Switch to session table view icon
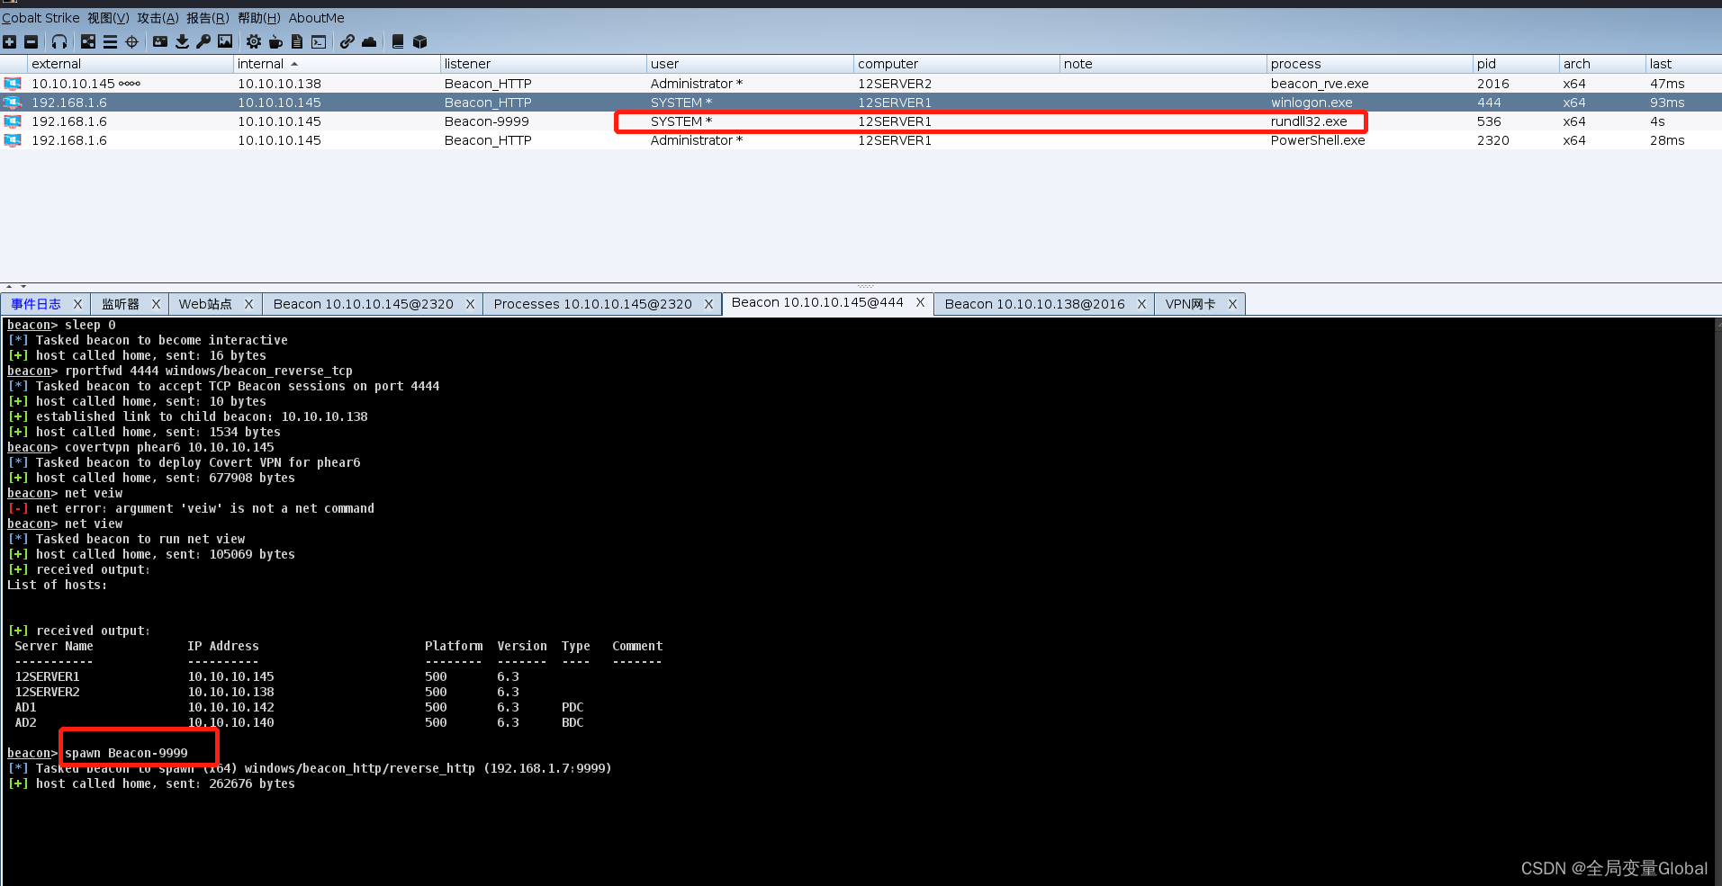Viewport: 1722px width, 886px height. [110, 41]
